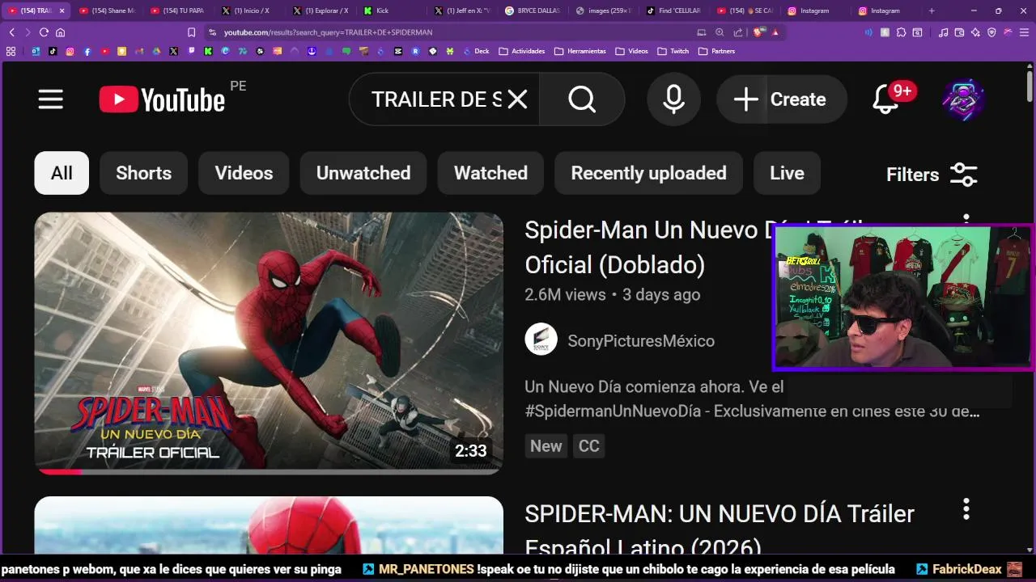Image resolution: width=1036 pixels, height=582 pixels.
Task: Click the zoom magnifier in address bar
Action: click(720, 32)
